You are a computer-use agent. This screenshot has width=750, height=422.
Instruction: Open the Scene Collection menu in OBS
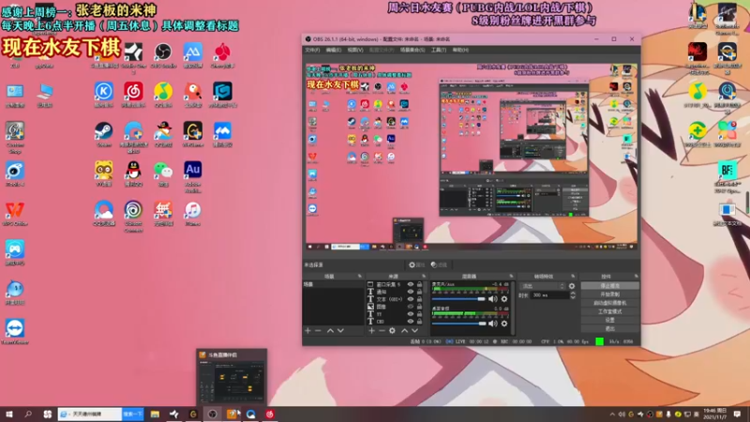click(x=412, y=50)
